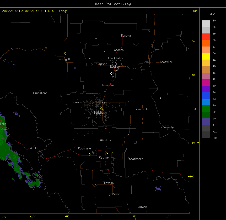
Task: Click the Innisfail label
Action: tap(109, 85)
